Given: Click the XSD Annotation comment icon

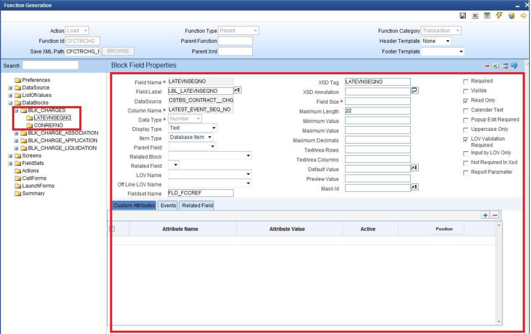Looking at the screenshot, I should tap(414, 91).
